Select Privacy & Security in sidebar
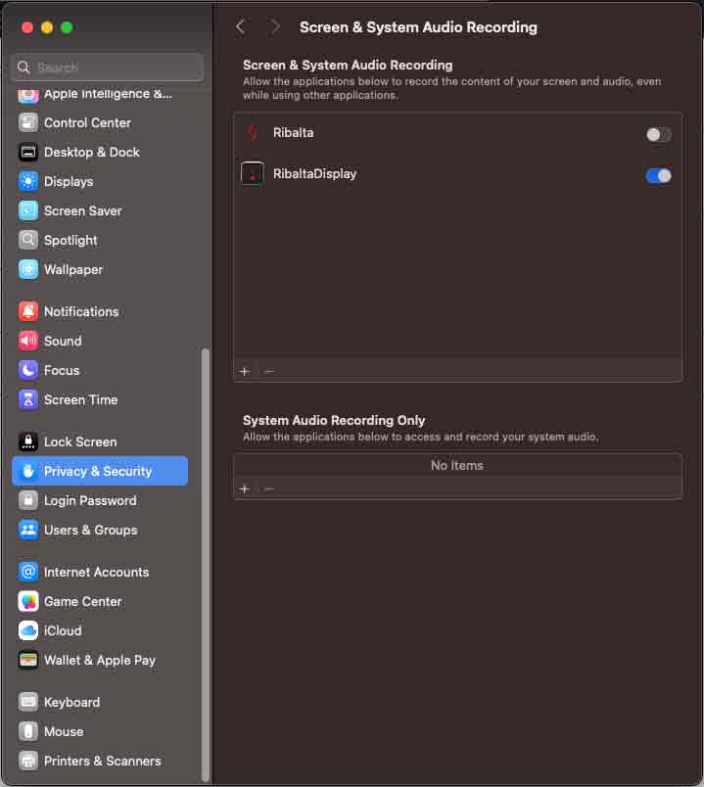The width and height of the screenshot is (704, 787). click(x=99, y=471)
